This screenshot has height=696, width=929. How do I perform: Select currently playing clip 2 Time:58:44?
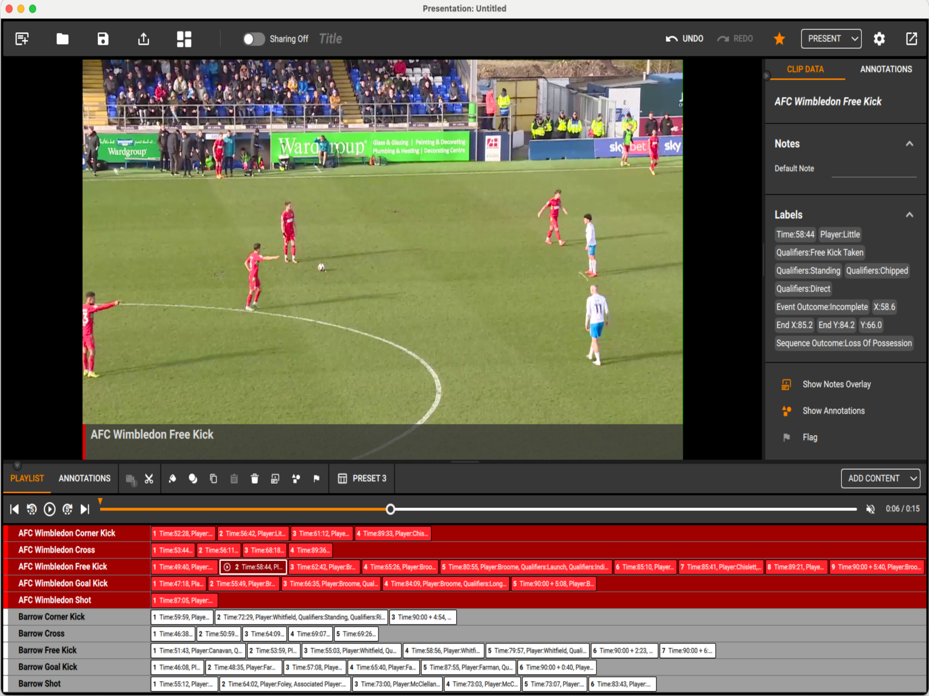[x=253, y=567]
